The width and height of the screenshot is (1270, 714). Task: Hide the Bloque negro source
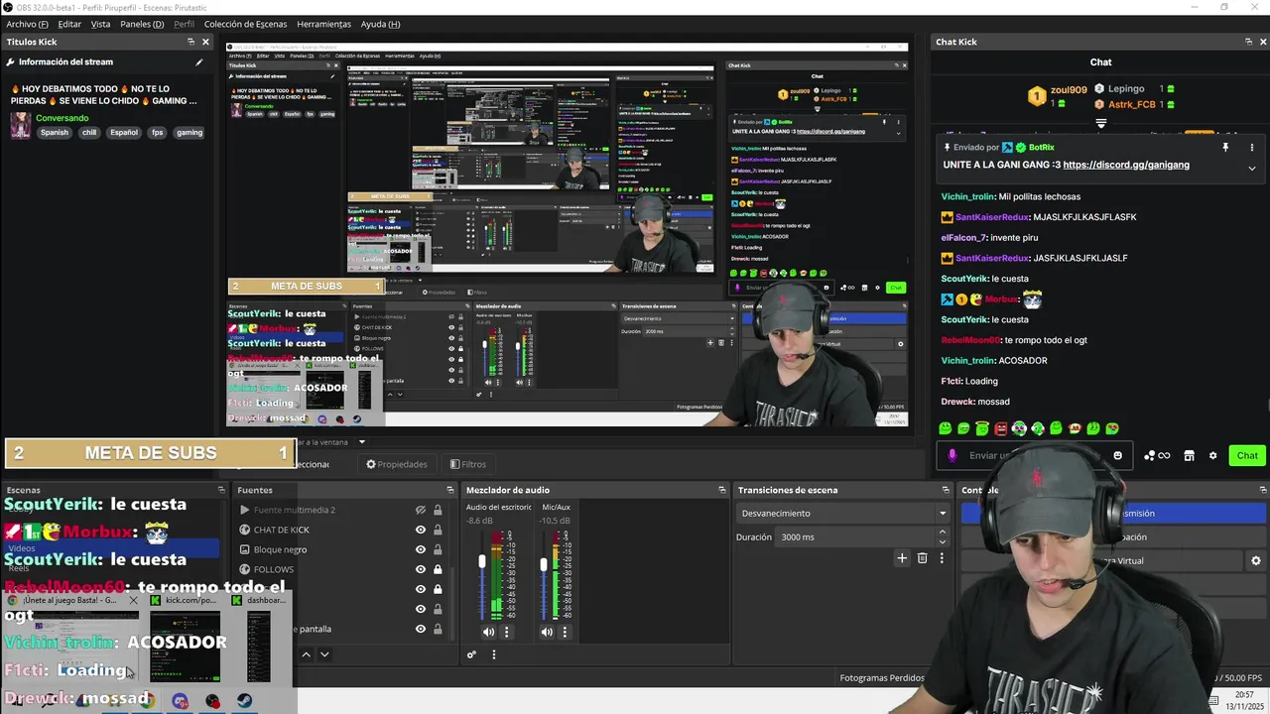(x=420, y=549)
